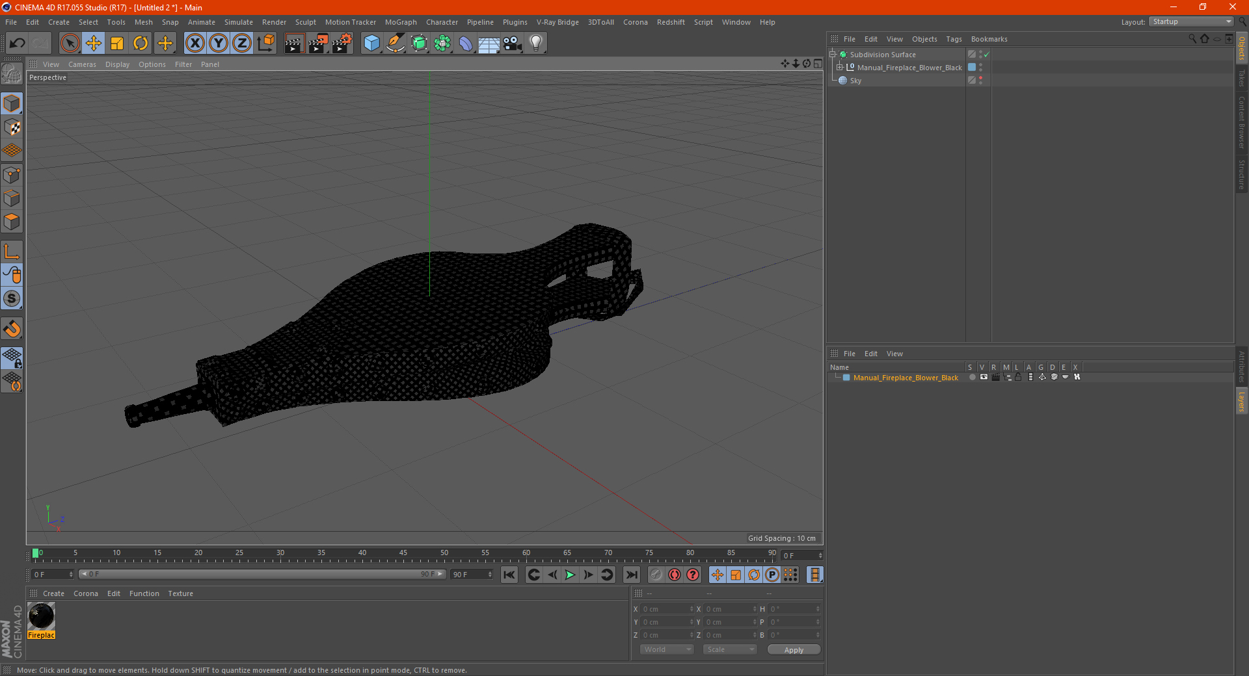Toggle the Subdivision Surface green checkmark

[986, 55]
